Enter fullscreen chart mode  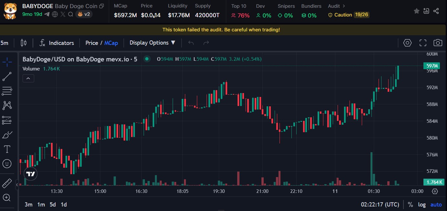point(423,43)
